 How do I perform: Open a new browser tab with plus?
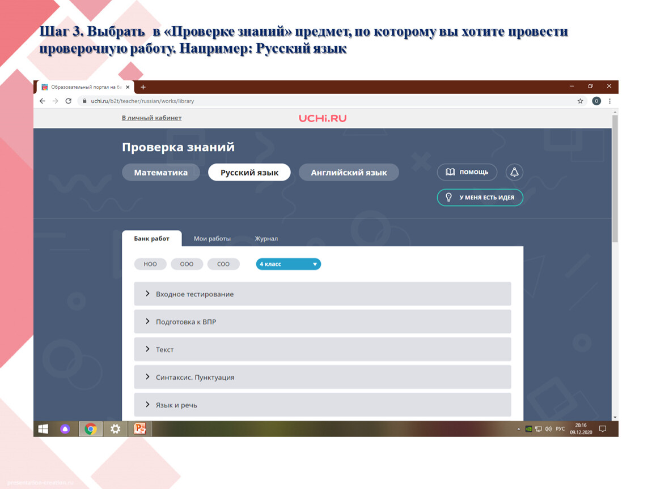[x=143, y=87]
